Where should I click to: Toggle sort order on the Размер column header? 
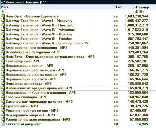[x=145, y=7]
